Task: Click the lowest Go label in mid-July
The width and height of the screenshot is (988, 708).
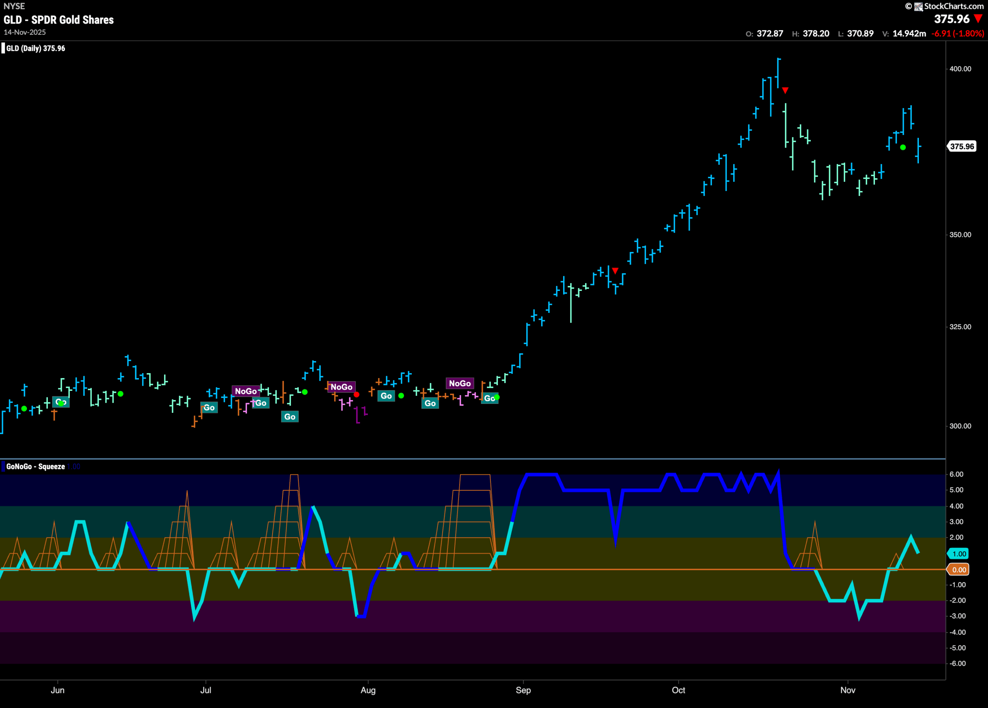Action: point(290,417)
